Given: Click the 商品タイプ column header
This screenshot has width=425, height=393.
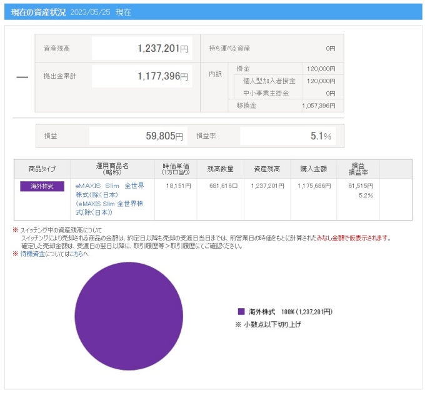Looking at the screenshot, I should [42, 169].
